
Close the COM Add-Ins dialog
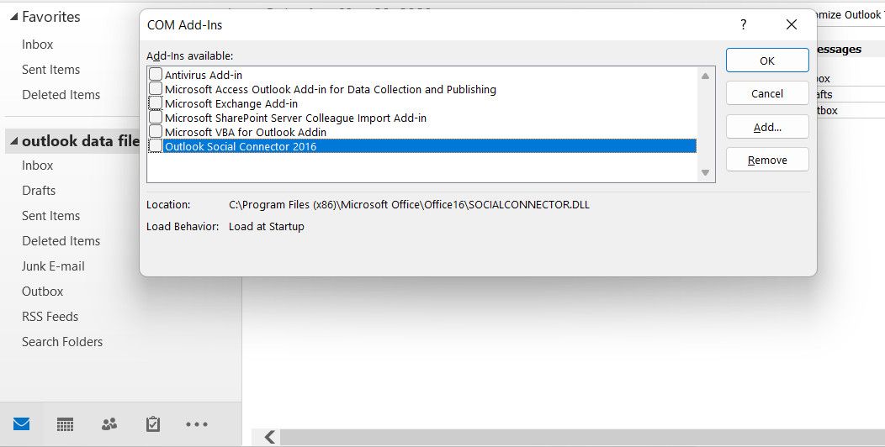click(792, 24)
